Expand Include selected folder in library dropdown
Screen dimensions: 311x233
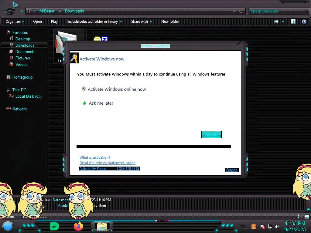[94, 22]
